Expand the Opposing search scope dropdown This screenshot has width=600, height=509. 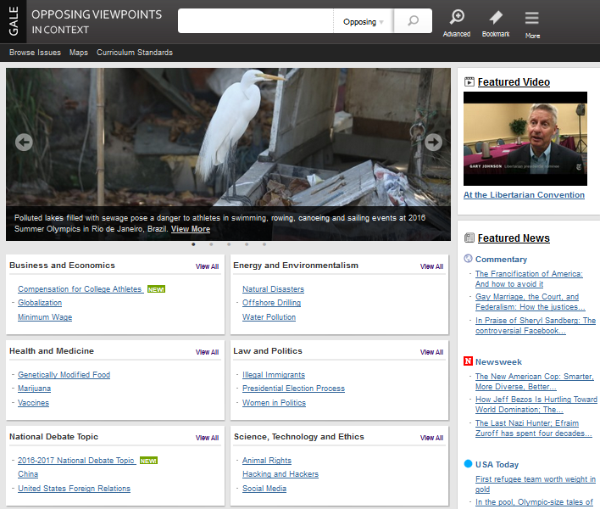click(x=364, y=21)
